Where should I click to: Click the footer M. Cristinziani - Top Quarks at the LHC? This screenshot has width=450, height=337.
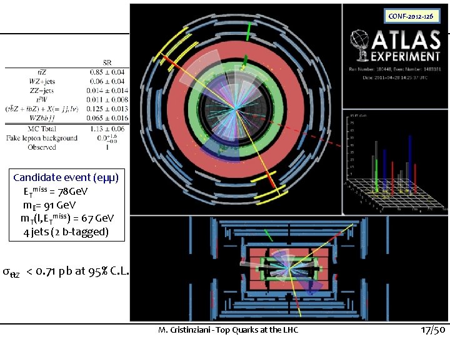tap(228, 330)
